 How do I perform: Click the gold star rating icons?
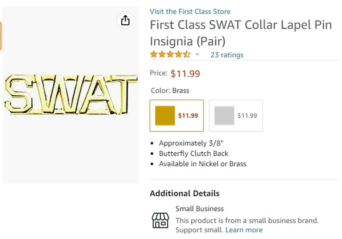tap(170, 55)
